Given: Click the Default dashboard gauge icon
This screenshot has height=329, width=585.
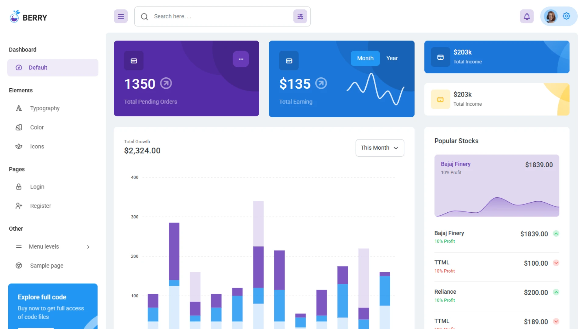Looking at the screenshot, I should tap(19, 68).
